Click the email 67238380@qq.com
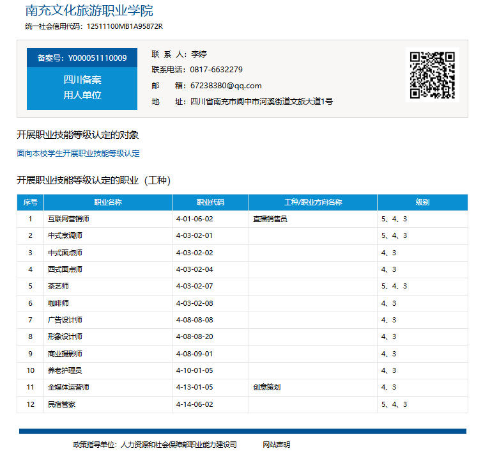The height and width of the screenshot is (451, 483). click(x=226, y=86)
